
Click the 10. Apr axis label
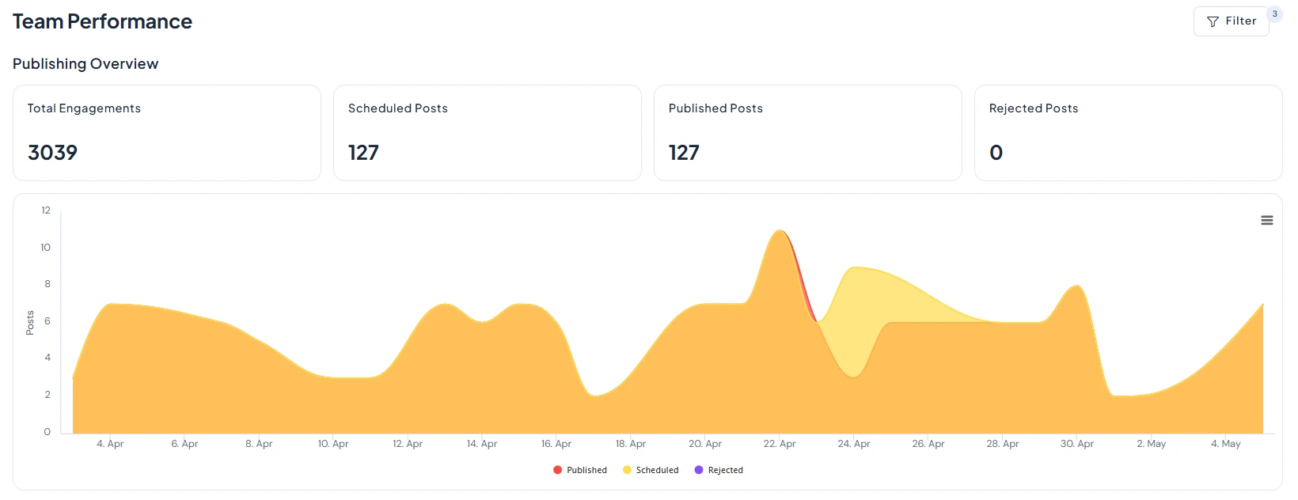[333, 444]
